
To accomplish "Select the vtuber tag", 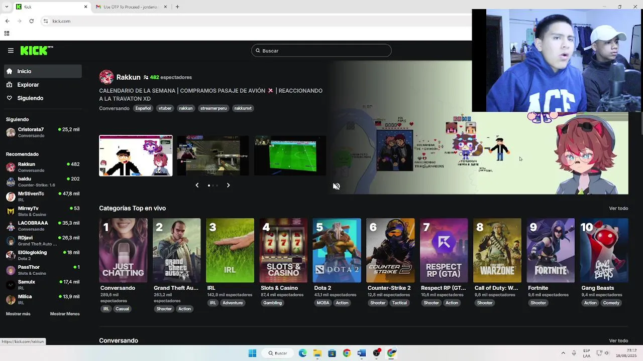I will 165,108.
